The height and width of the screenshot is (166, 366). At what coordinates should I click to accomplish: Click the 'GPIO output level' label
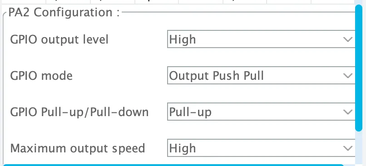tap(59, 39)
